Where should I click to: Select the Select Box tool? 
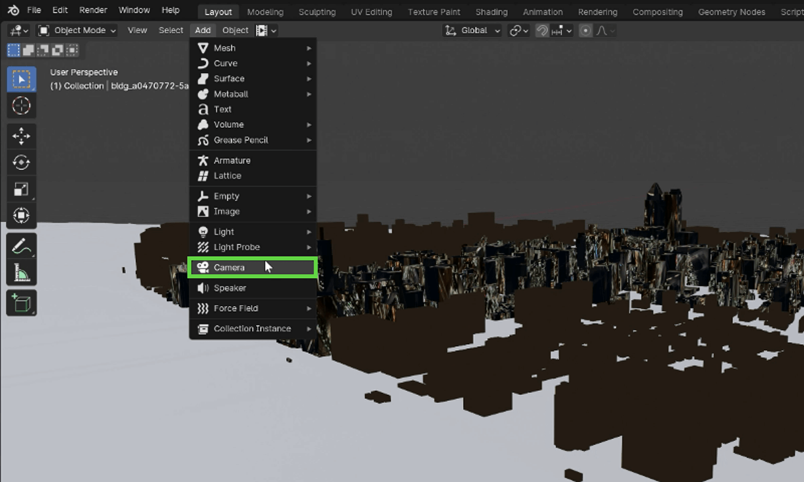coord(21,79)
